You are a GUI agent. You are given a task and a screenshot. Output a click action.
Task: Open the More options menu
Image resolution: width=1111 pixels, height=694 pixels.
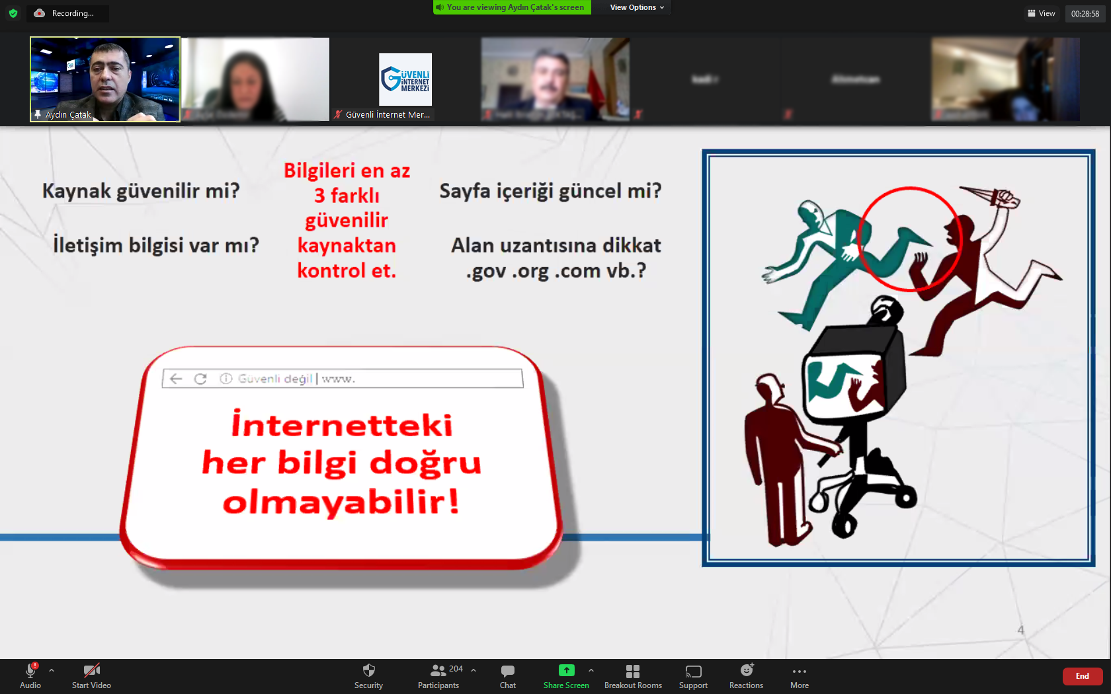tap(800, 675)
